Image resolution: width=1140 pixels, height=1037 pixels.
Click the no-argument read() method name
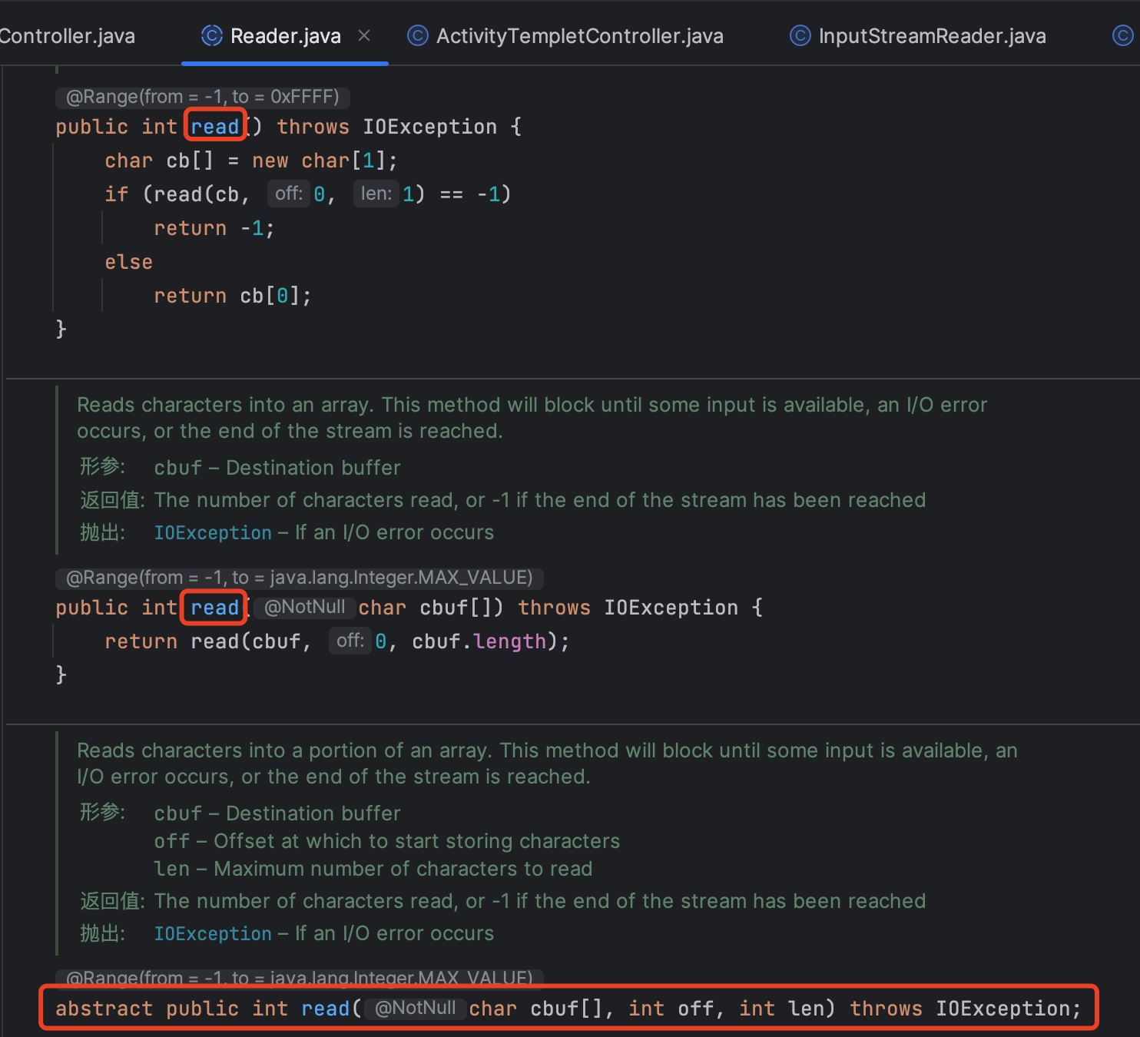[215, 127]
